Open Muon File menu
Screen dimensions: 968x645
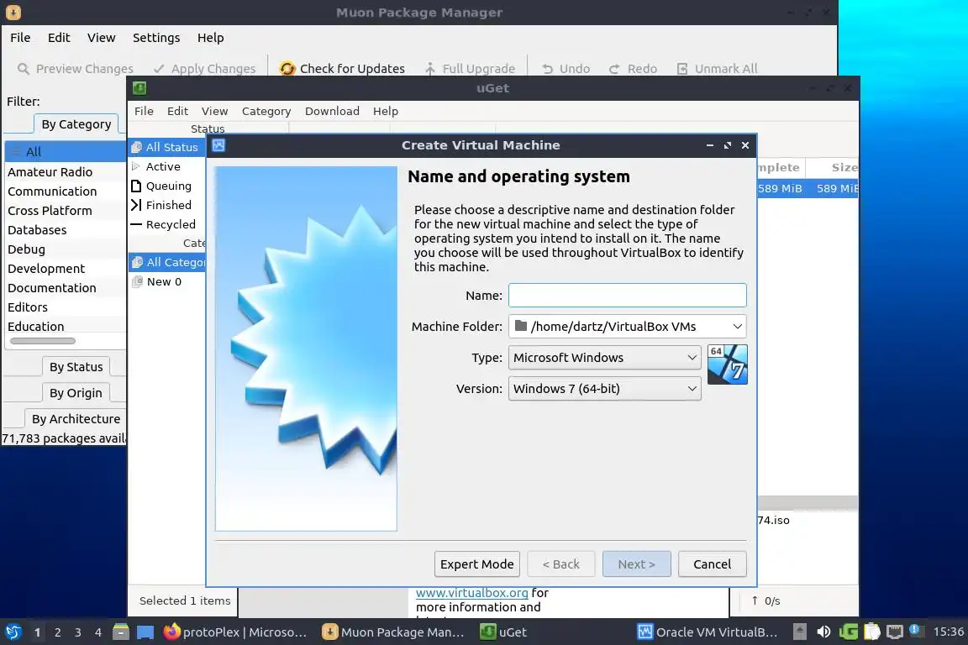pyautogui.click(x=20, y=38)
